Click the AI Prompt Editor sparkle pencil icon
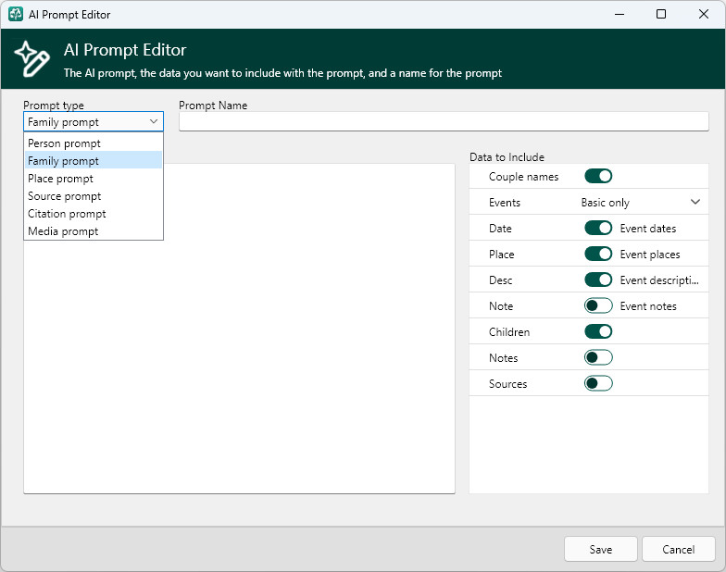 (31, 59)
